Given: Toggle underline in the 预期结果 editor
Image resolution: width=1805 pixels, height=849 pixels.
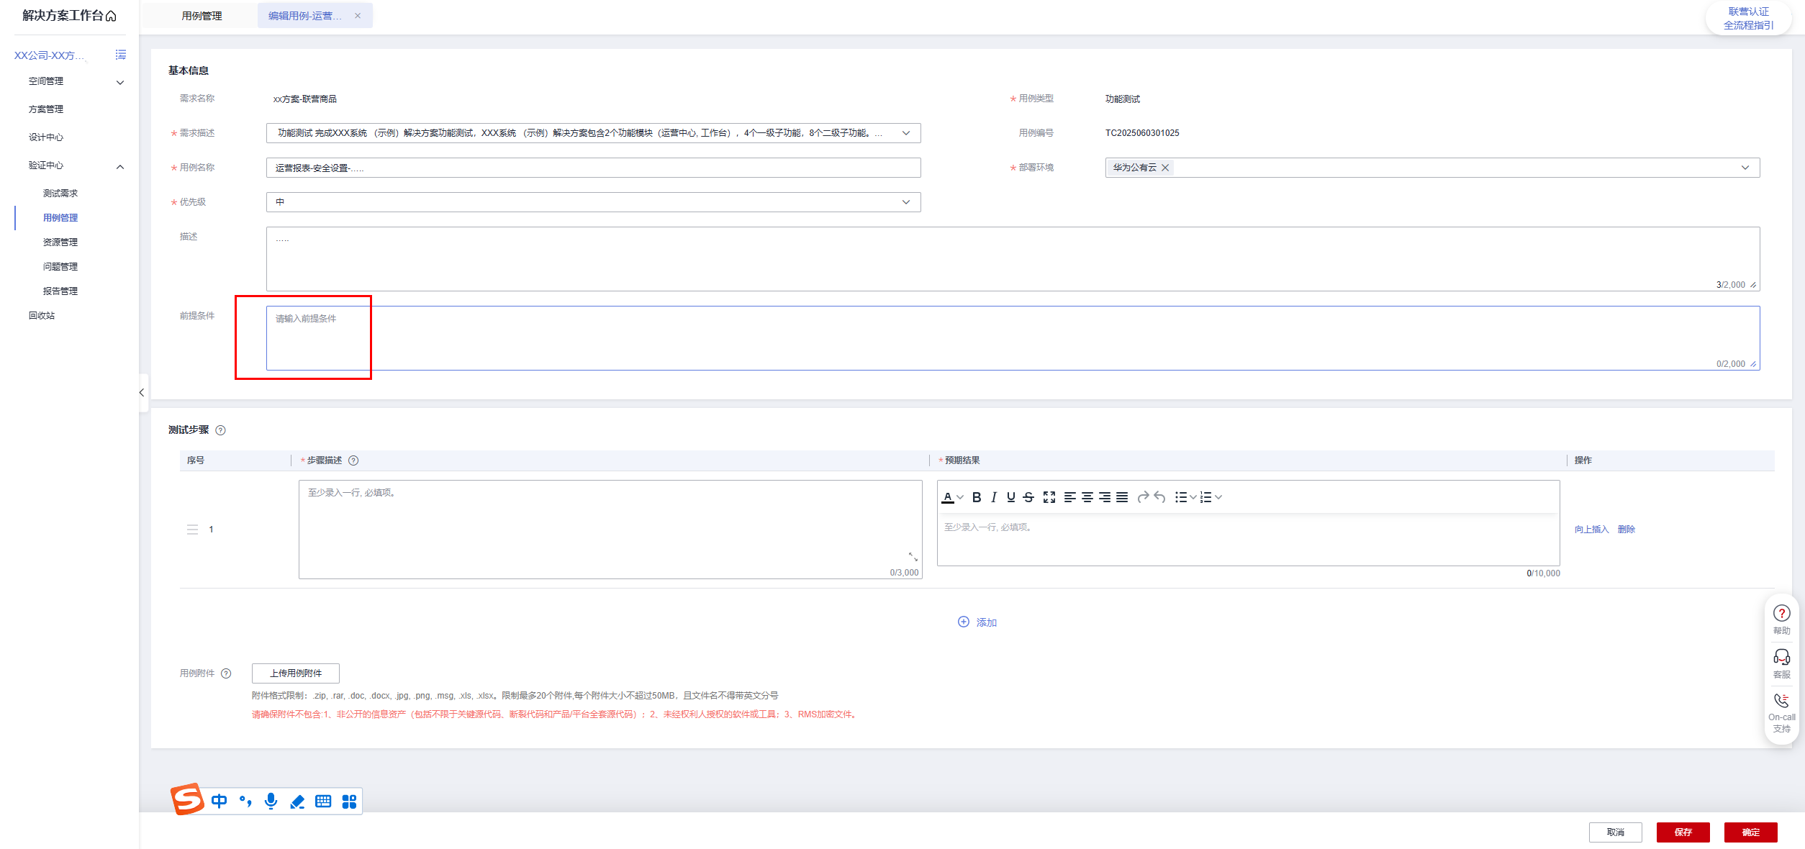Looking at the screenshot, I should [1011, 497].
